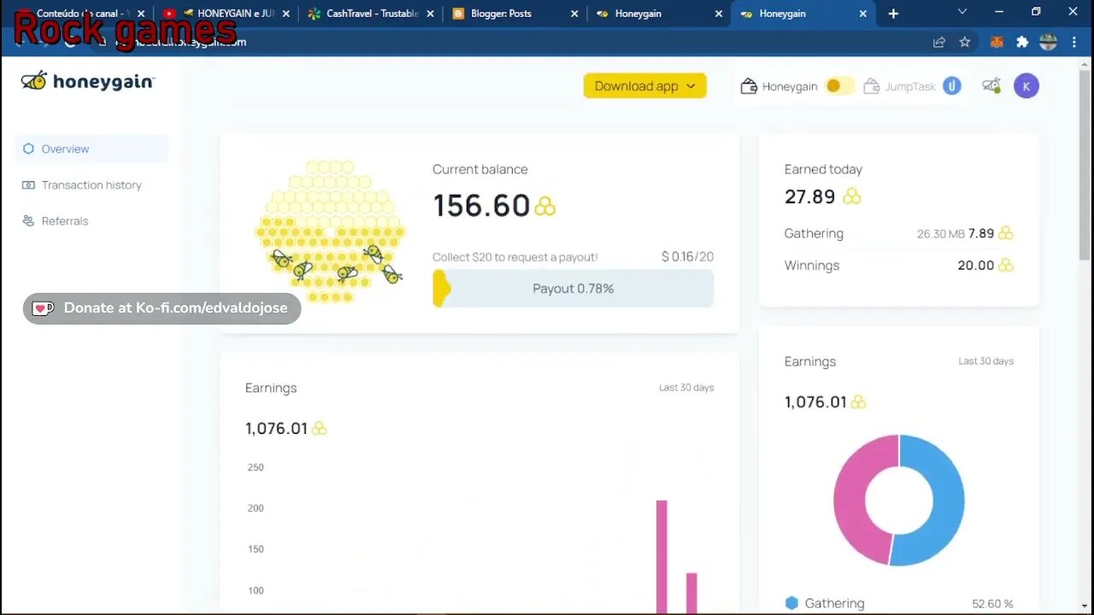
Task: Switch to the CashTravel browser tab
Action: click(372, 14)
